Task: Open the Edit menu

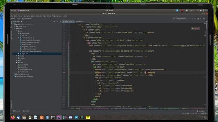Action: click(16, 16)
